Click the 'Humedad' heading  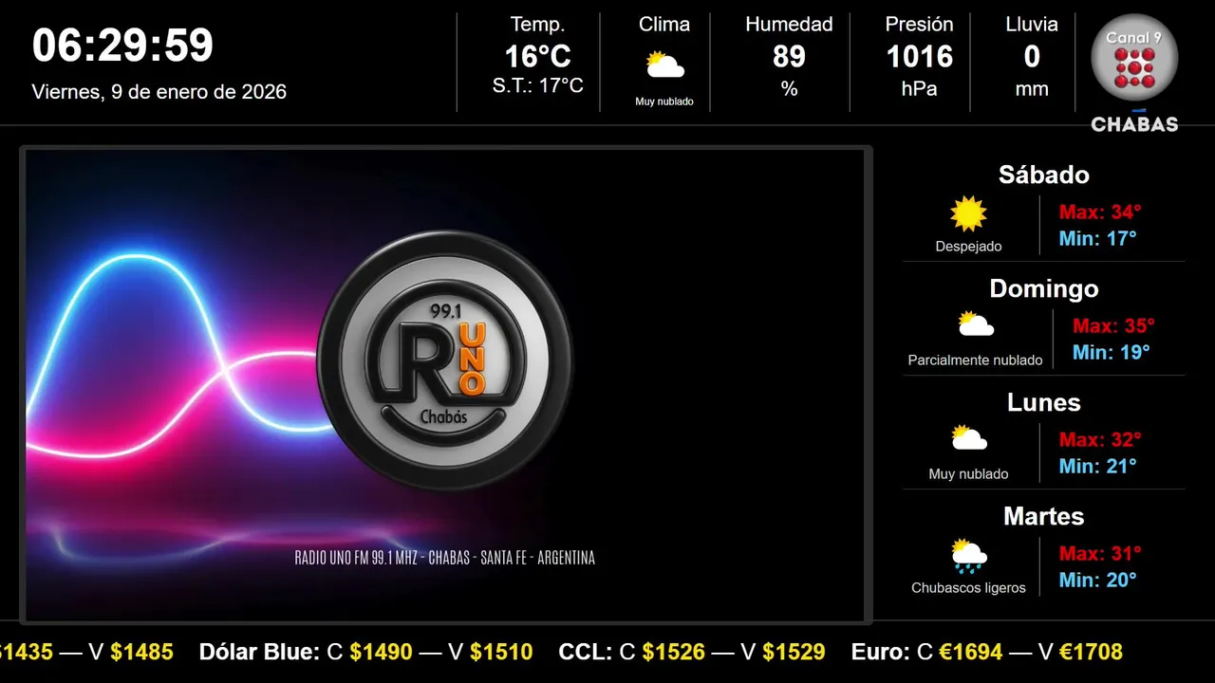click(x=789, y=25)
